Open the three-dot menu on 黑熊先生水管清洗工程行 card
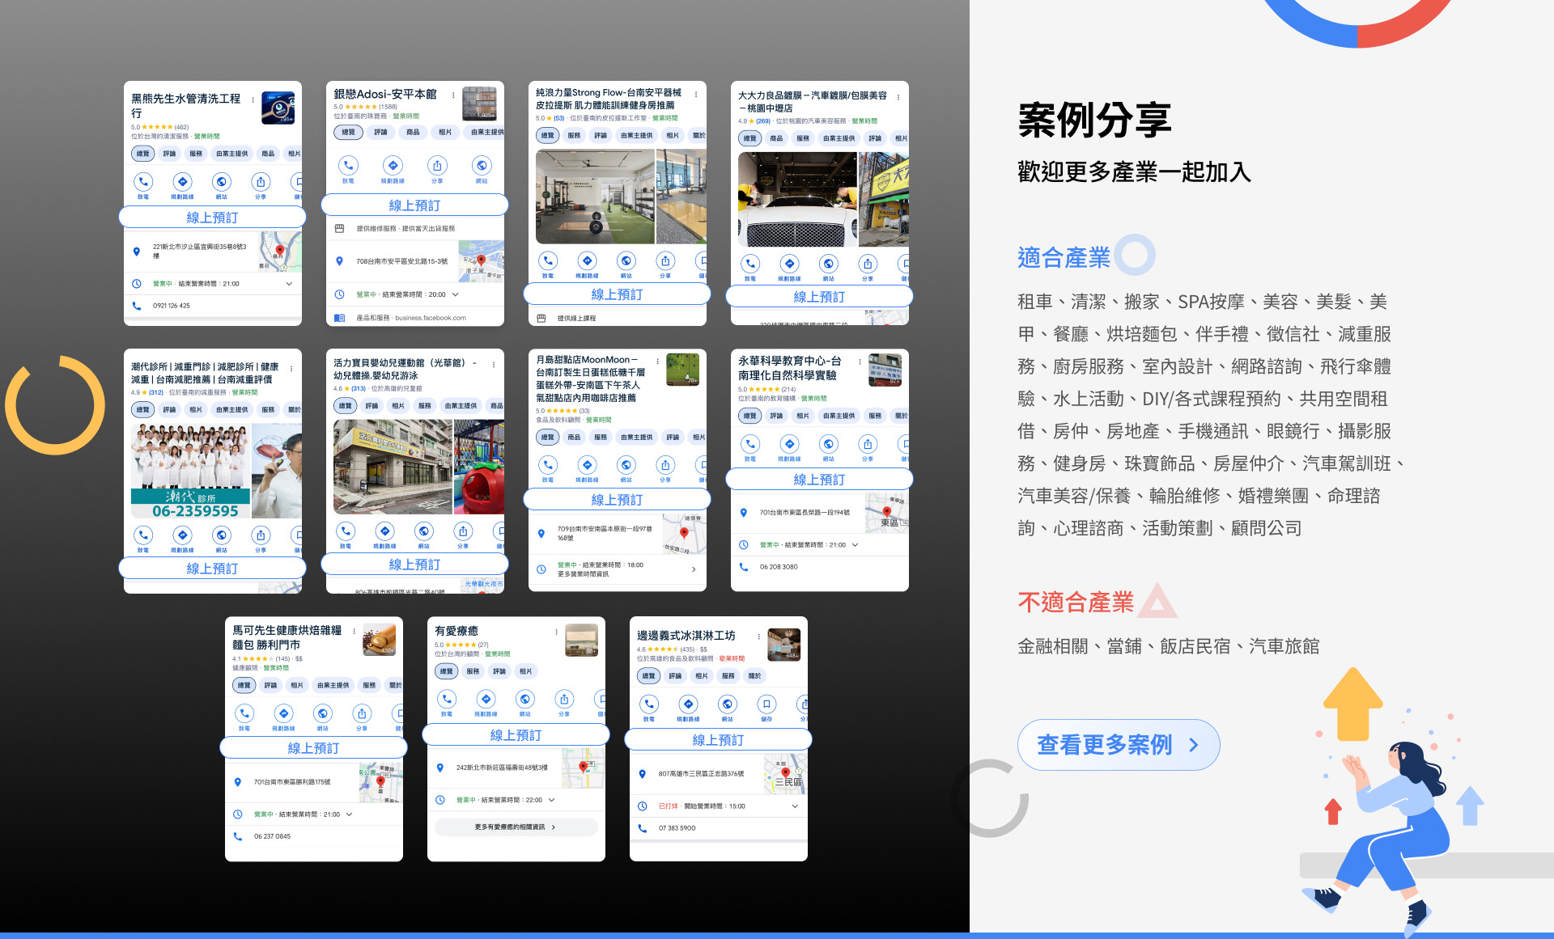Viewport: 1554px width, 939px height. (x=253, y=99)
